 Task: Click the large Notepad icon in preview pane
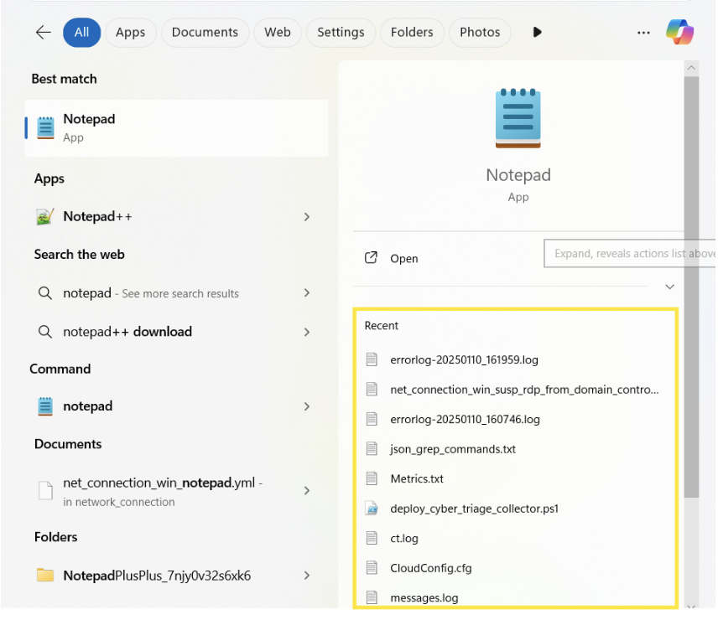pyautogui.click(x=519, y=118)
